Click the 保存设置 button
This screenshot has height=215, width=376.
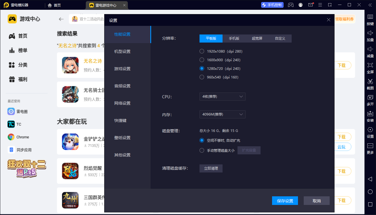(285, 201)
